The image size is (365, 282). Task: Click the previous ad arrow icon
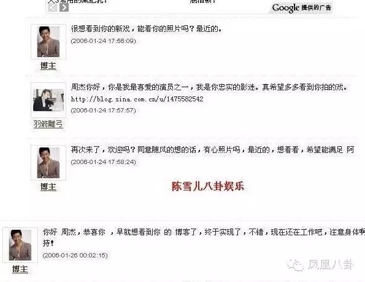[52, 7]
